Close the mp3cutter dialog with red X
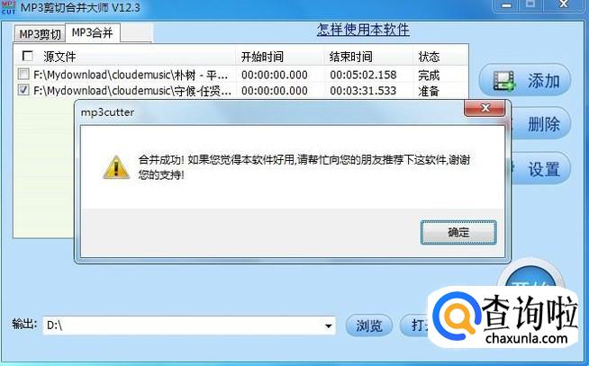Viewport: 589px width, 366px height. (x=485, y=109)
